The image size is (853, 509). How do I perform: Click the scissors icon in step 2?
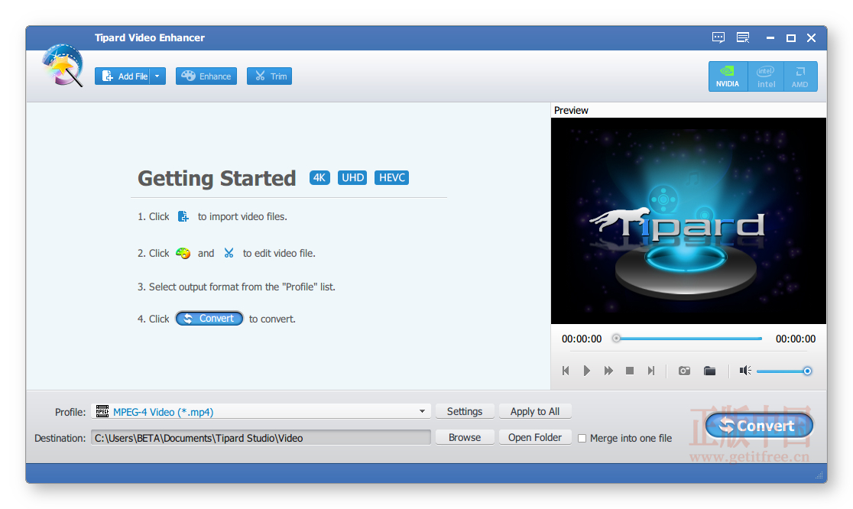(x=229, y=253)
